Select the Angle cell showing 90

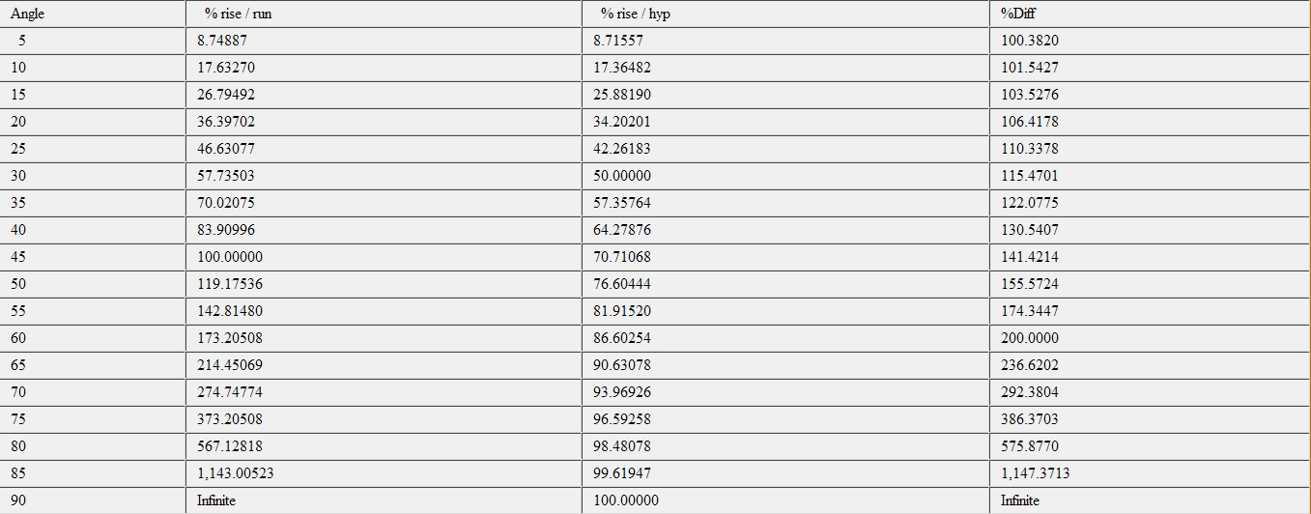point(93,500)
